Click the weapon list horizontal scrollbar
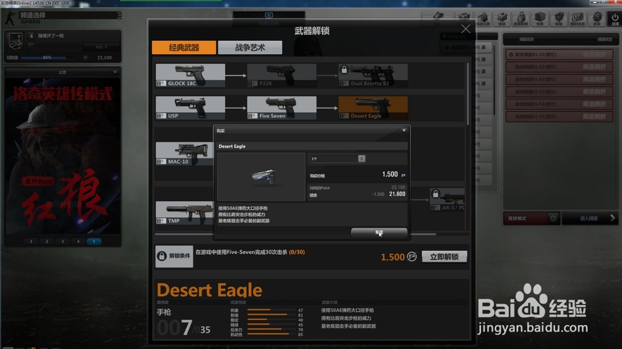Screen dimensions: 622x349 point(295,234)
